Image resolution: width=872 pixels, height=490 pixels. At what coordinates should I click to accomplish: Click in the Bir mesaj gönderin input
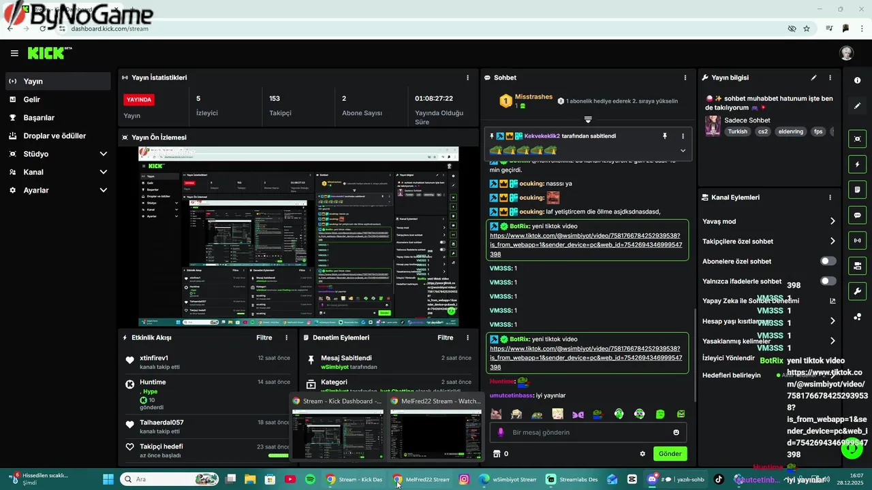(x=589, y=432)
